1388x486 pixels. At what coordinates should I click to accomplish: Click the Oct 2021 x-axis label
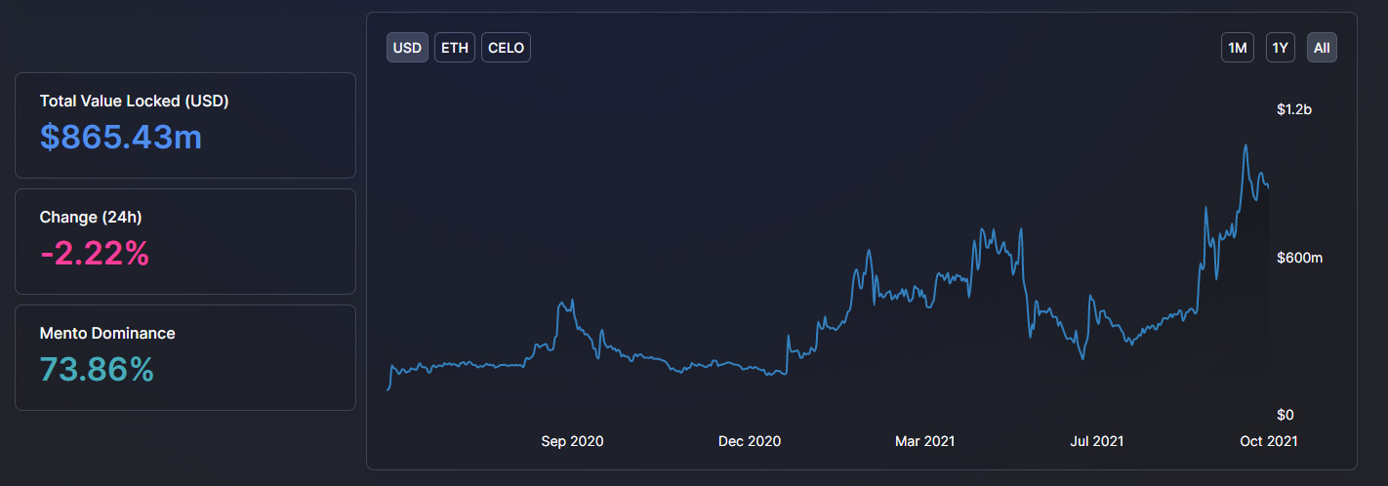pyautogui.click(x=1269, y=441)
